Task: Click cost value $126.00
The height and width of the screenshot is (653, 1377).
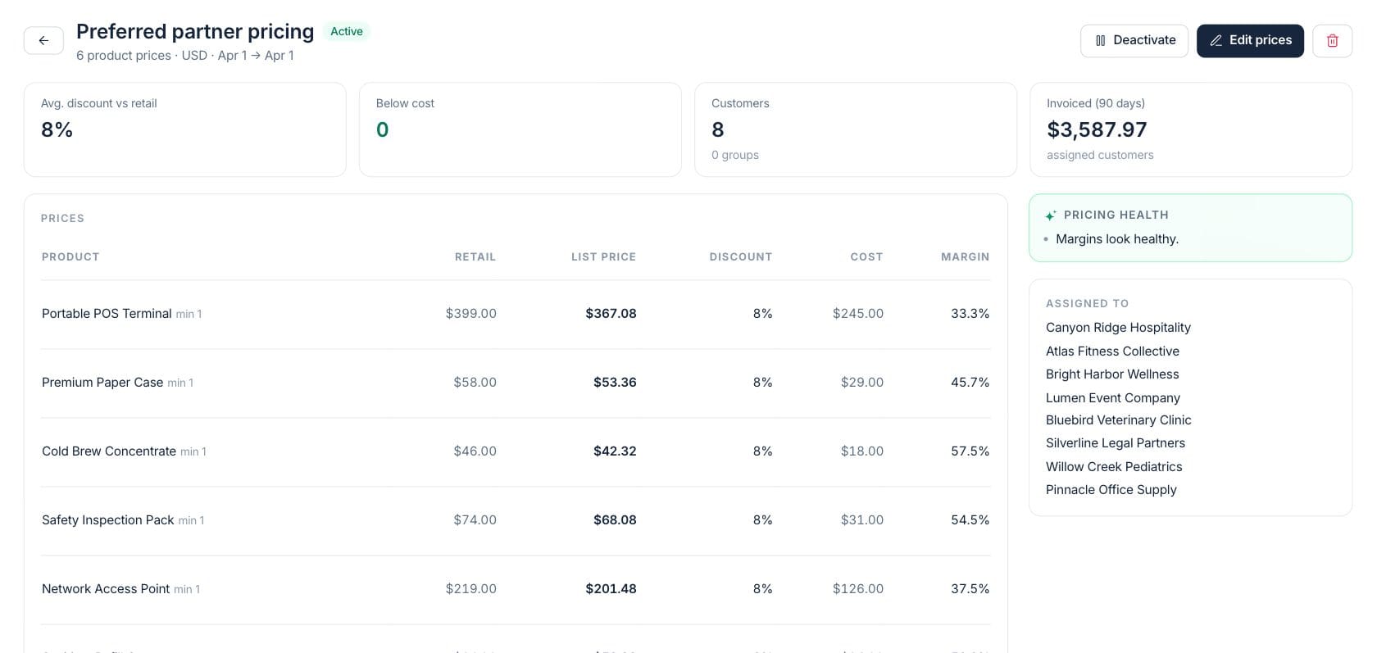Action: click(858, 589)
